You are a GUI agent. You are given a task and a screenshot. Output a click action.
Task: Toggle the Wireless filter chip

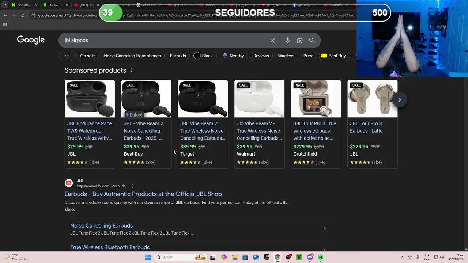tap(286, 56)
